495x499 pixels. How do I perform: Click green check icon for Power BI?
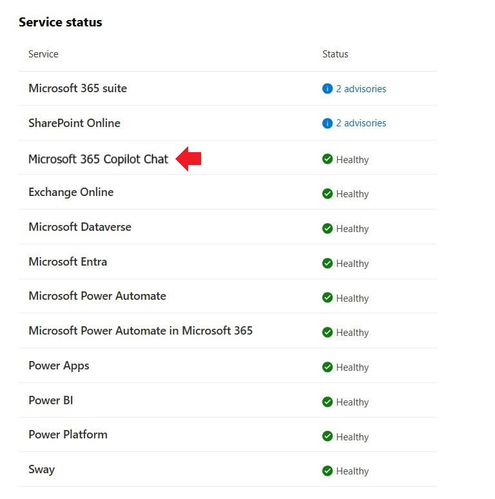click(327, 402)
